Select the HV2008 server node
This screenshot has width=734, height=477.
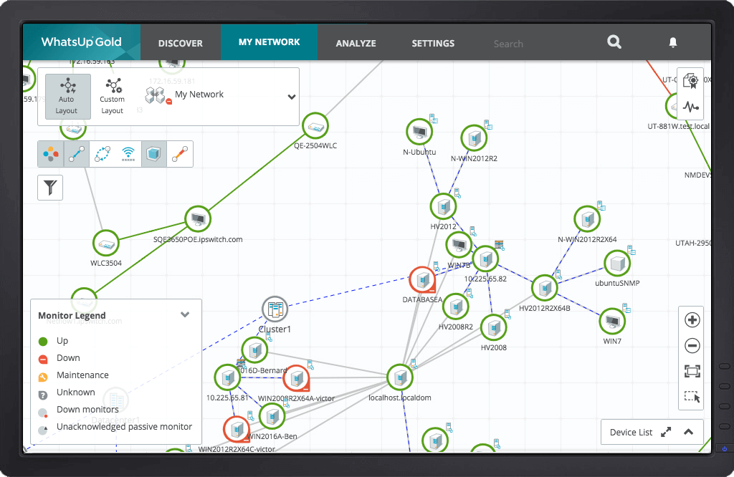pos(494,328)
